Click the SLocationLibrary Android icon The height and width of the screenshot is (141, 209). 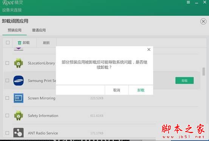tap(19, 63)
